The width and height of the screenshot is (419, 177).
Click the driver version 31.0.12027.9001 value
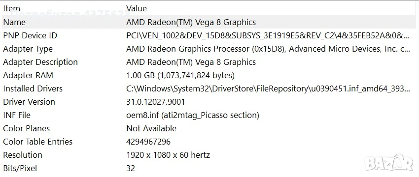tap(155, 102)
